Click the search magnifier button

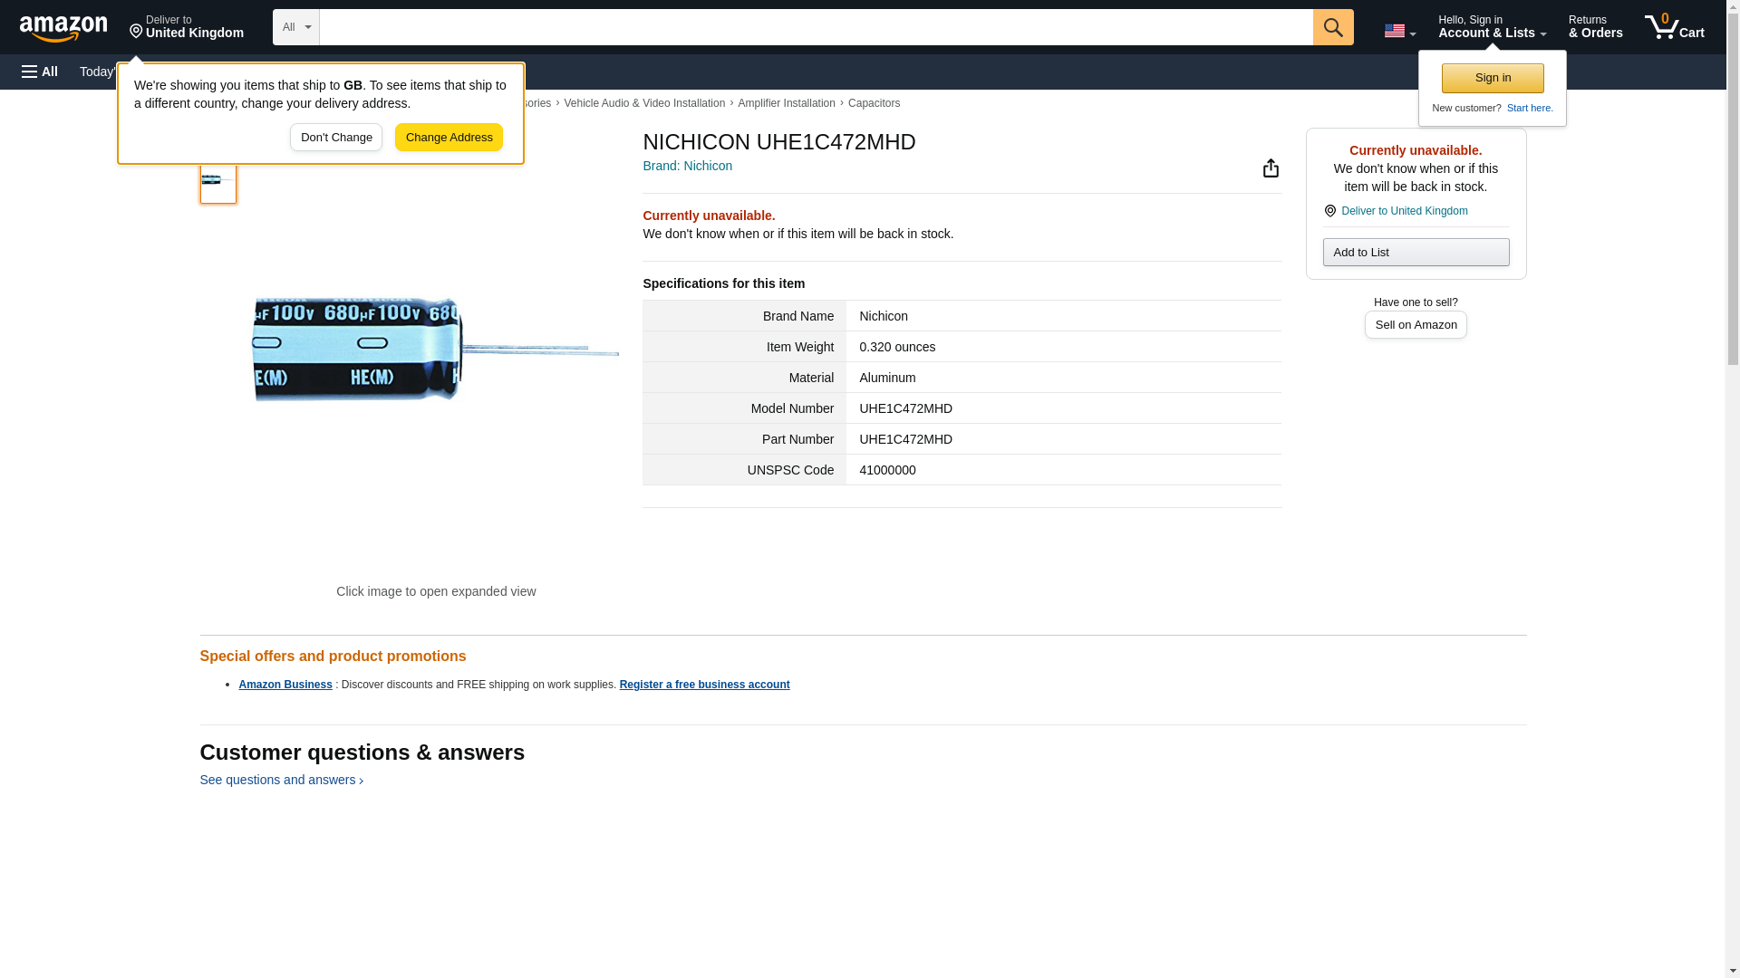[x=1332, y=27]
